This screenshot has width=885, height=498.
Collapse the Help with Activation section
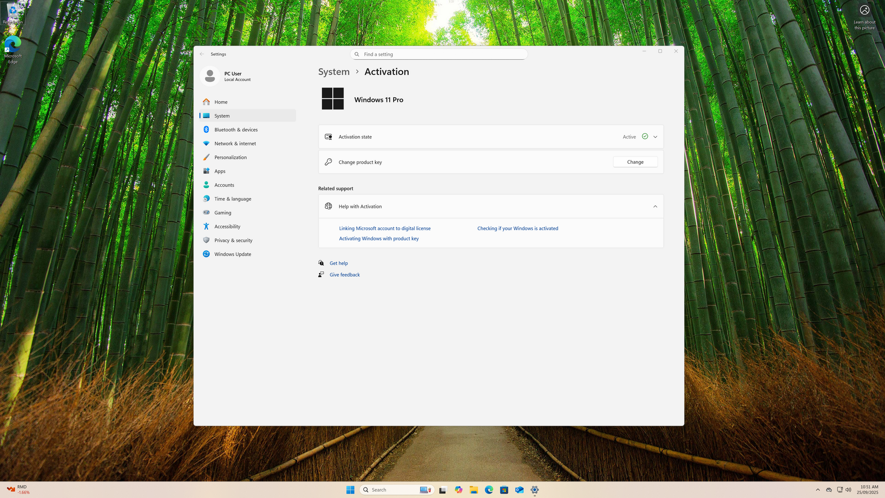coord(655,206)
